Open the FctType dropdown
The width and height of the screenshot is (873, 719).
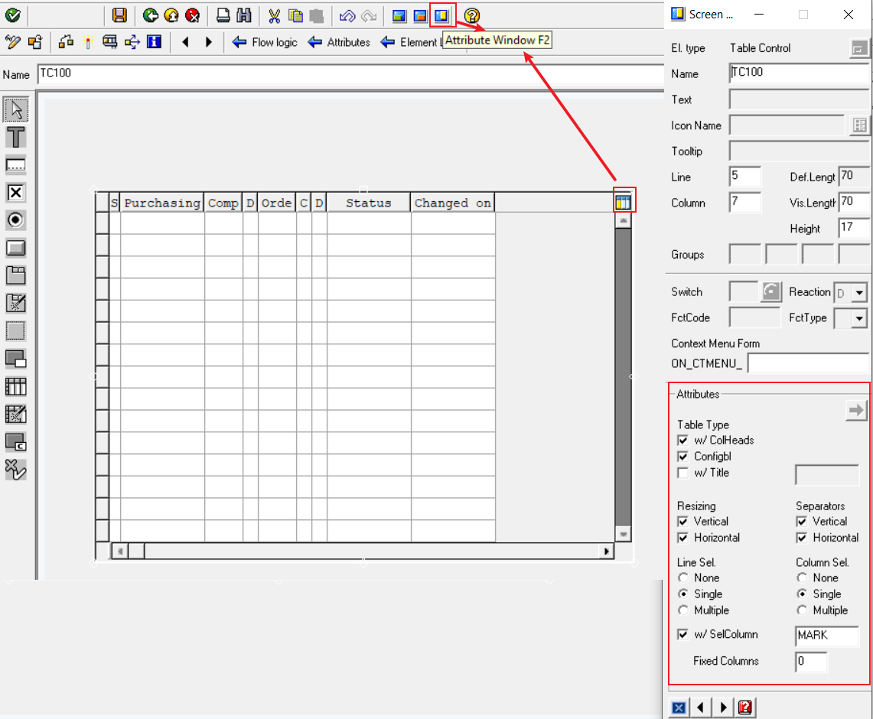[860, 318]
